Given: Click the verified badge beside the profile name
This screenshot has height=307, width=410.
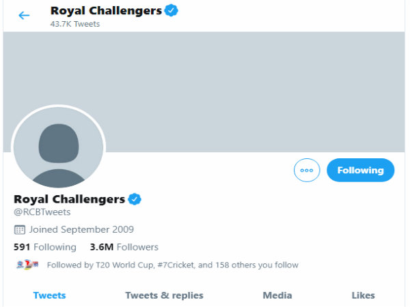Looking at the screenshot, I should 135,199.
